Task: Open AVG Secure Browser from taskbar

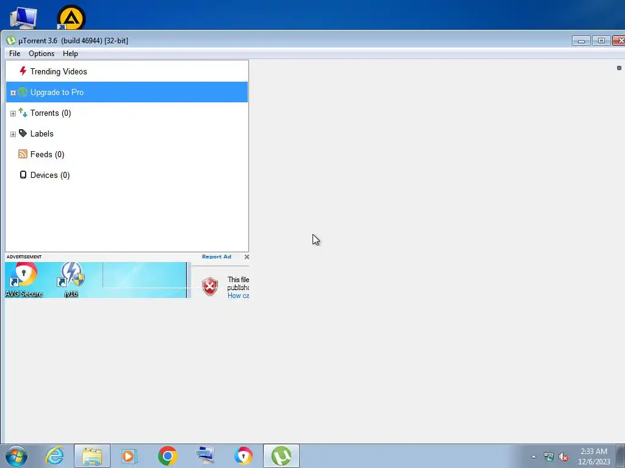Action: pos(243,456)
